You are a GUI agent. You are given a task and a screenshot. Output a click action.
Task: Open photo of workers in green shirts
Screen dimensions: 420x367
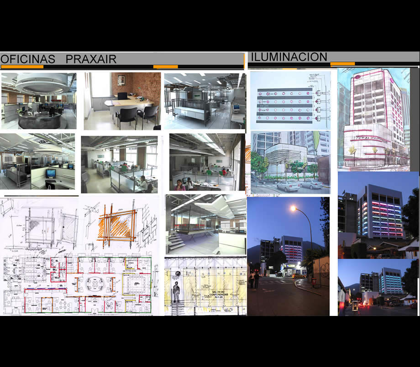tap(120, 165)
